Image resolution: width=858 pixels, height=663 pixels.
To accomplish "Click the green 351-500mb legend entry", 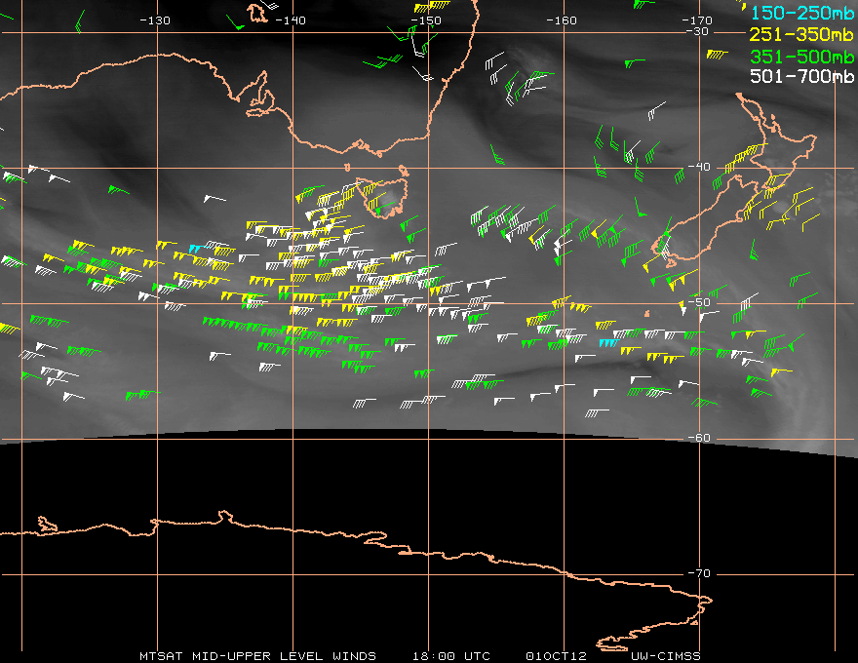I will [802, 55].
